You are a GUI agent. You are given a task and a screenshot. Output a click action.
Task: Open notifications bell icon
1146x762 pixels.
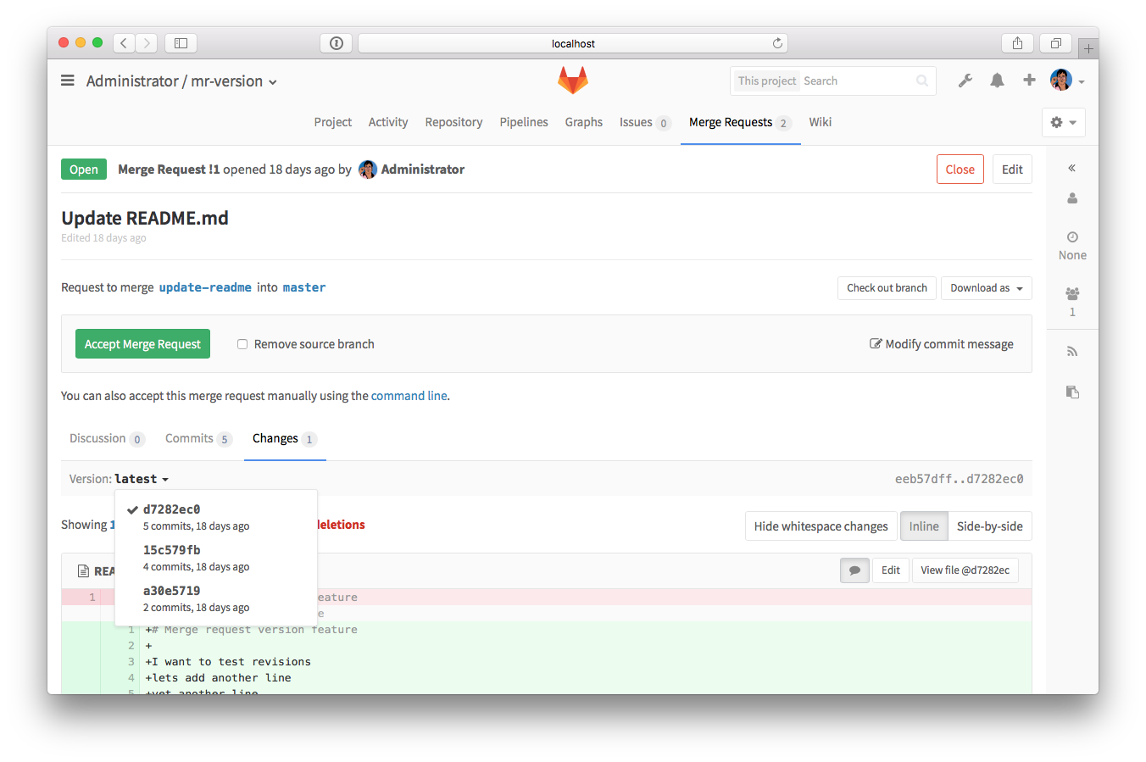pos(997,81)
